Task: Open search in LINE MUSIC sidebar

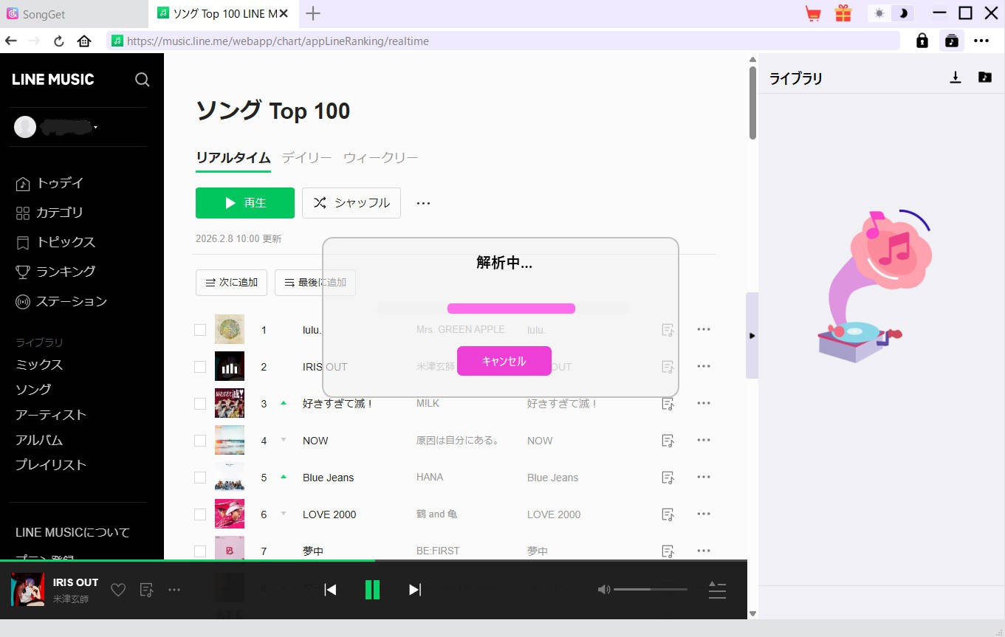Action: [x=142, y=80]
